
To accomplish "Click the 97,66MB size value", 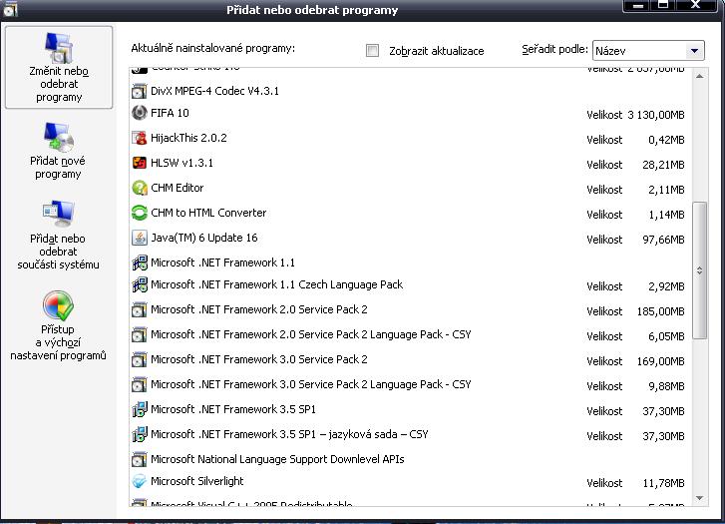I will [663, 240].
